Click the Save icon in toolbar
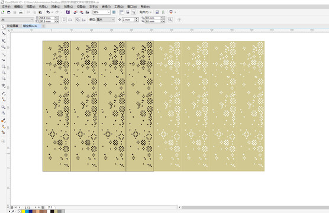The height and width of the screenshot is (213, 329). pyautogui.click(x=15, y=12)
